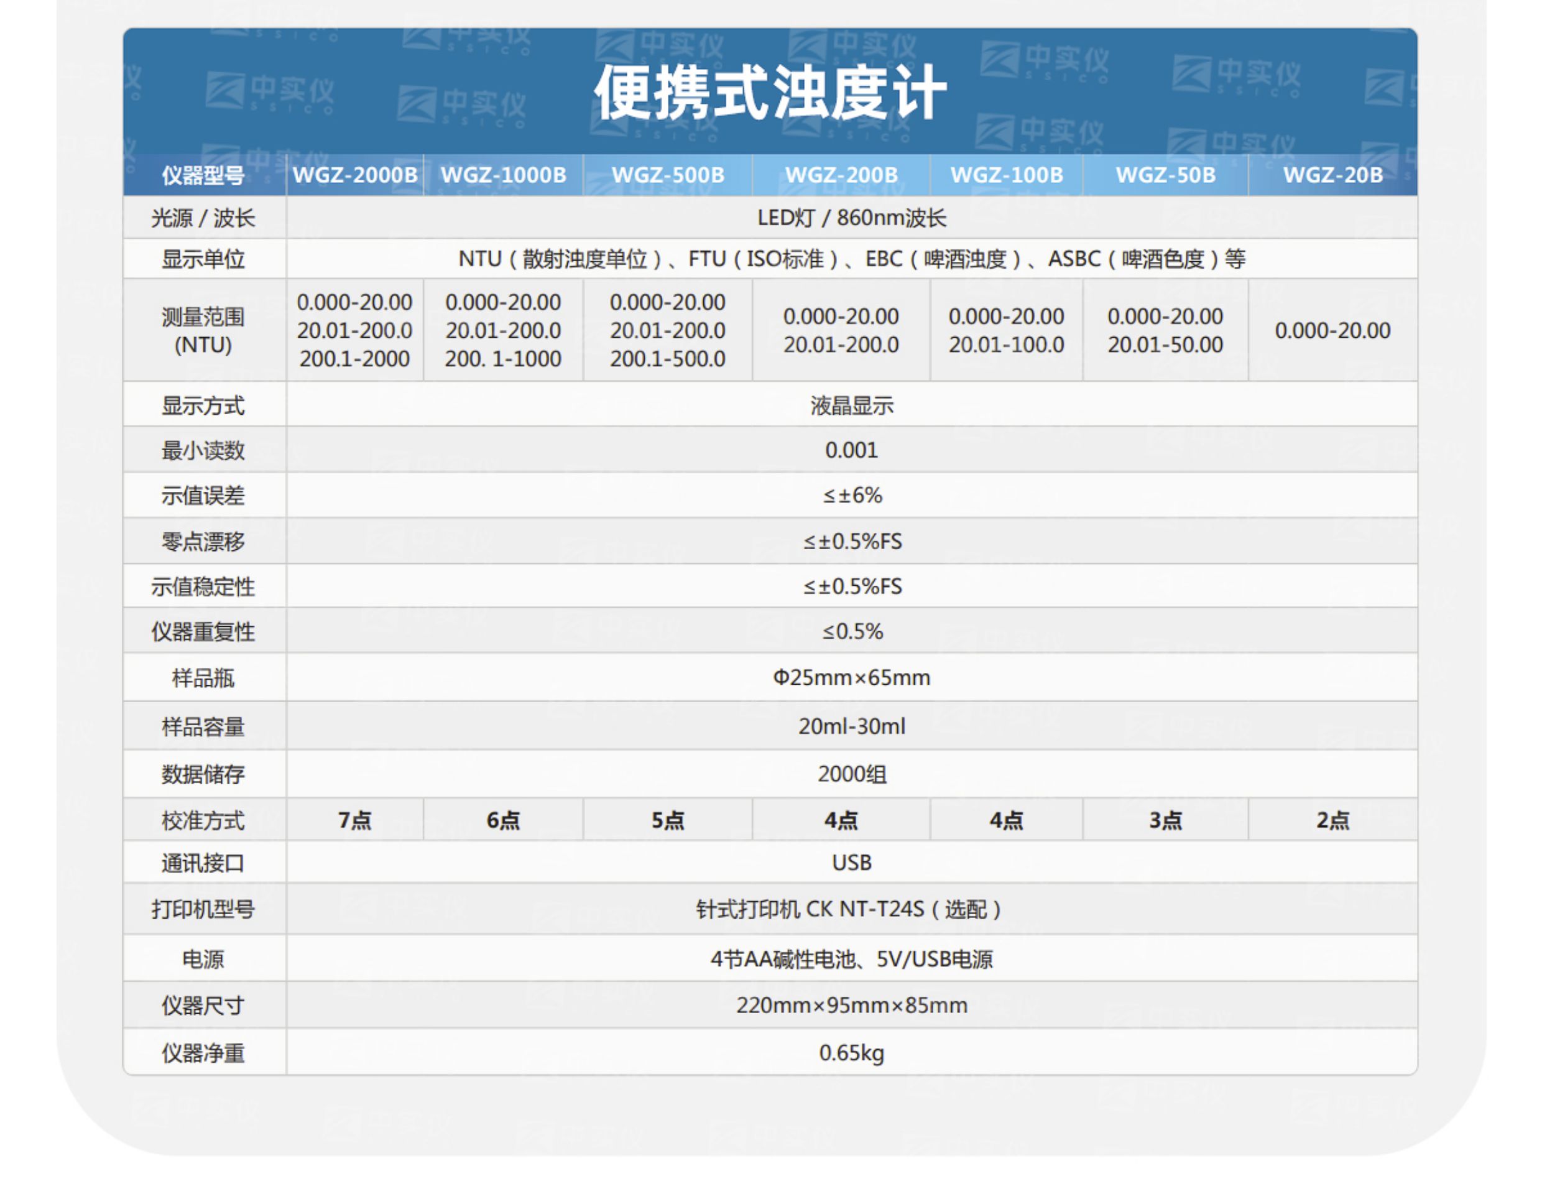The height and width of the screenshot is (1199, 1542).
Task: Select the WGZ-50B header cell
Action: [x=1165, y=175]
